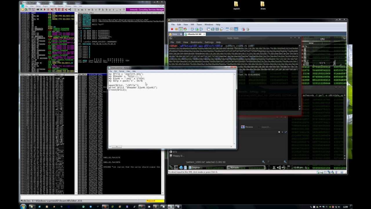
Task: Click the green Power on icon in VMware toolbar
Action: click(181, 29)
